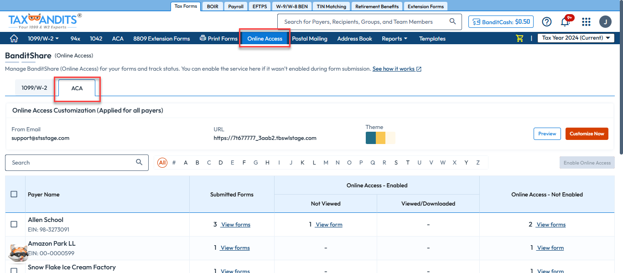Image resolution: width=623 pixels, height=273 pixels.
Task: Switch to the Retirement Benefits tab
Action: [377, 6]
